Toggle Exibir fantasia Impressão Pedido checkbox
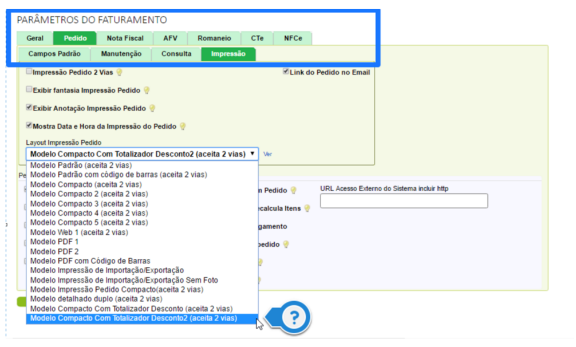576x347 pixels. point(29,90)
